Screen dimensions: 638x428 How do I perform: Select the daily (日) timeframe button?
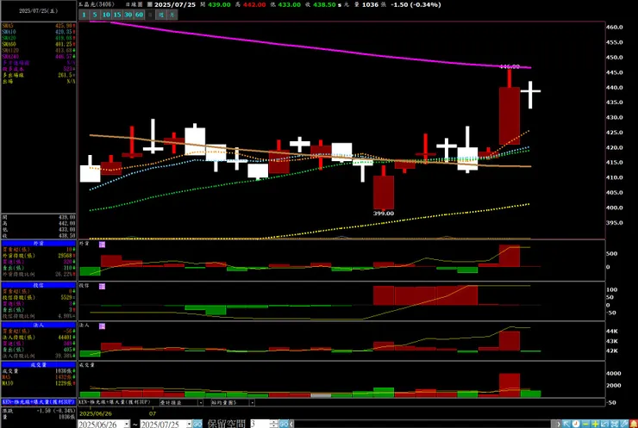point(150,15)
